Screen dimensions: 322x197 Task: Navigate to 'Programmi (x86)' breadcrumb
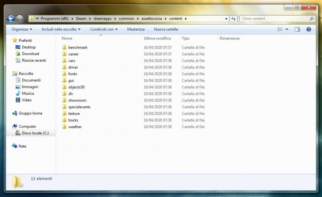coord(55,19)
